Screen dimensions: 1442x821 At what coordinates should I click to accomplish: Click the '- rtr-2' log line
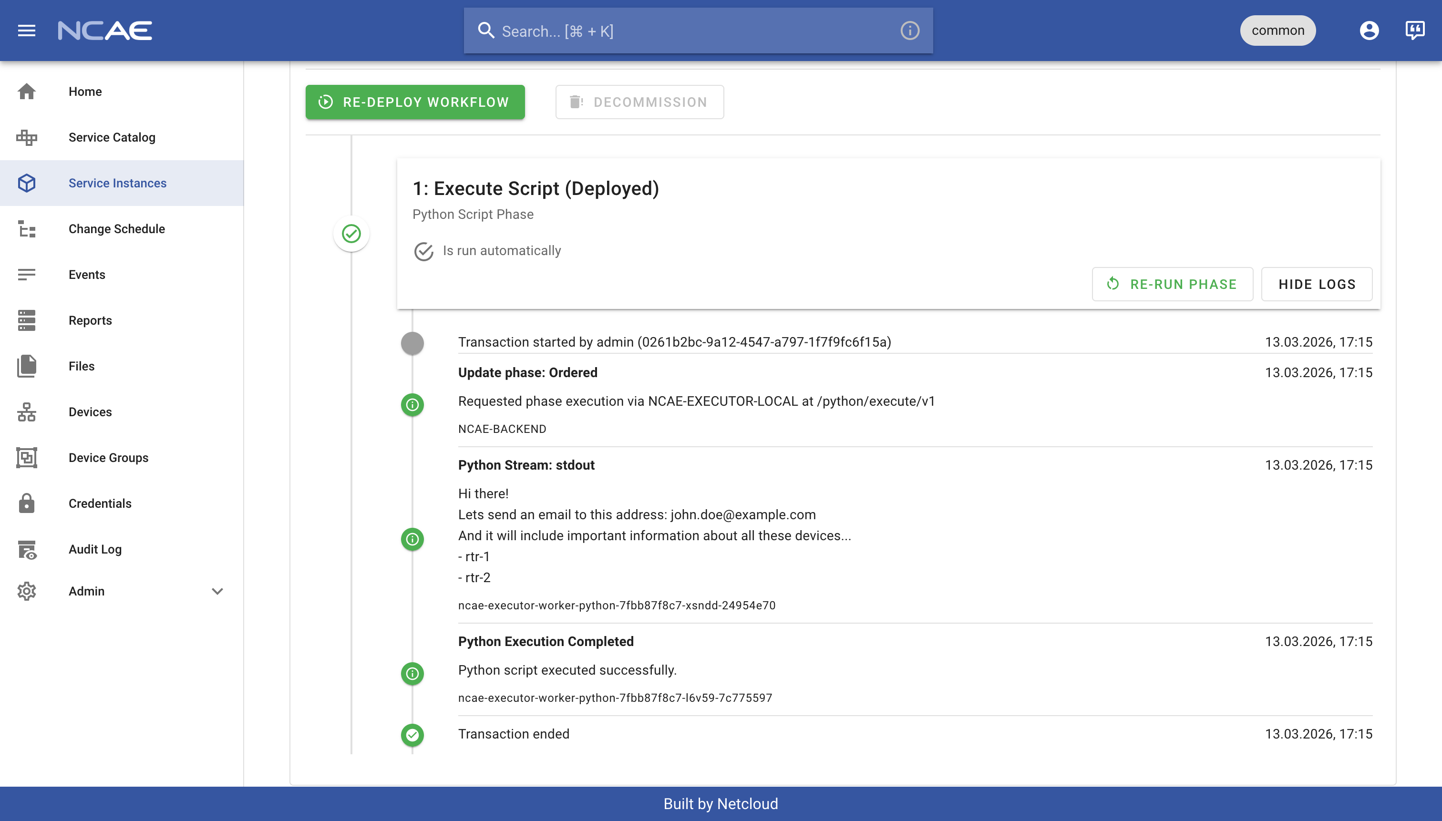[x=474, y=577]
